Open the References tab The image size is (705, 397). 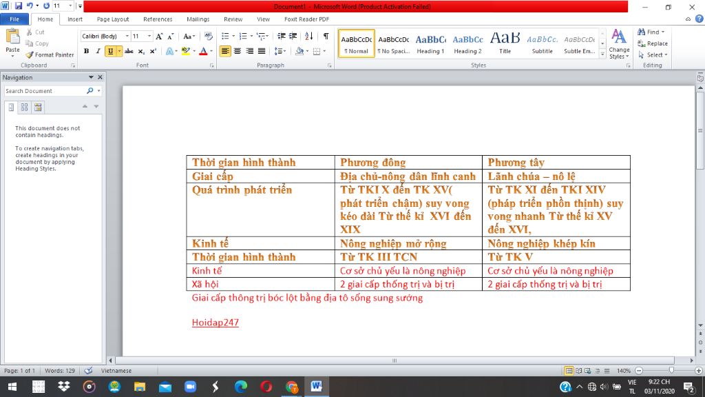point(158,19)
